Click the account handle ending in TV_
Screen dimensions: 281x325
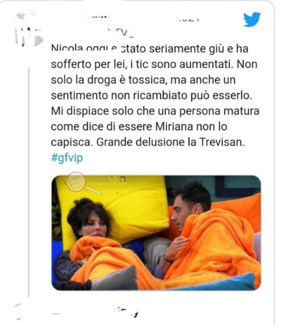(121, 33)
